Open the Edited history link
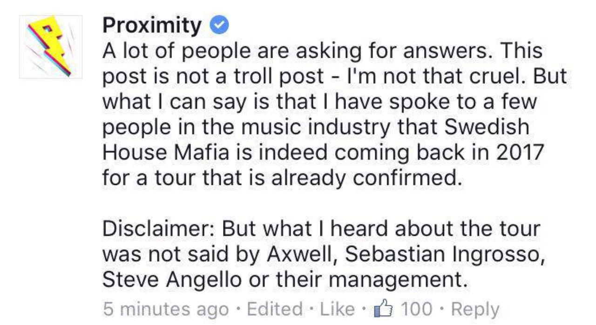 tap(274, 309)
